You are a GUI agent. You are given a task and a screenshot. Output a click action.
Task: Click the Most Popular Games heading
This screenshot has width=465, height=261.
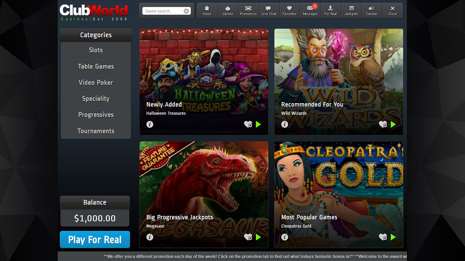tap(309, 217)
